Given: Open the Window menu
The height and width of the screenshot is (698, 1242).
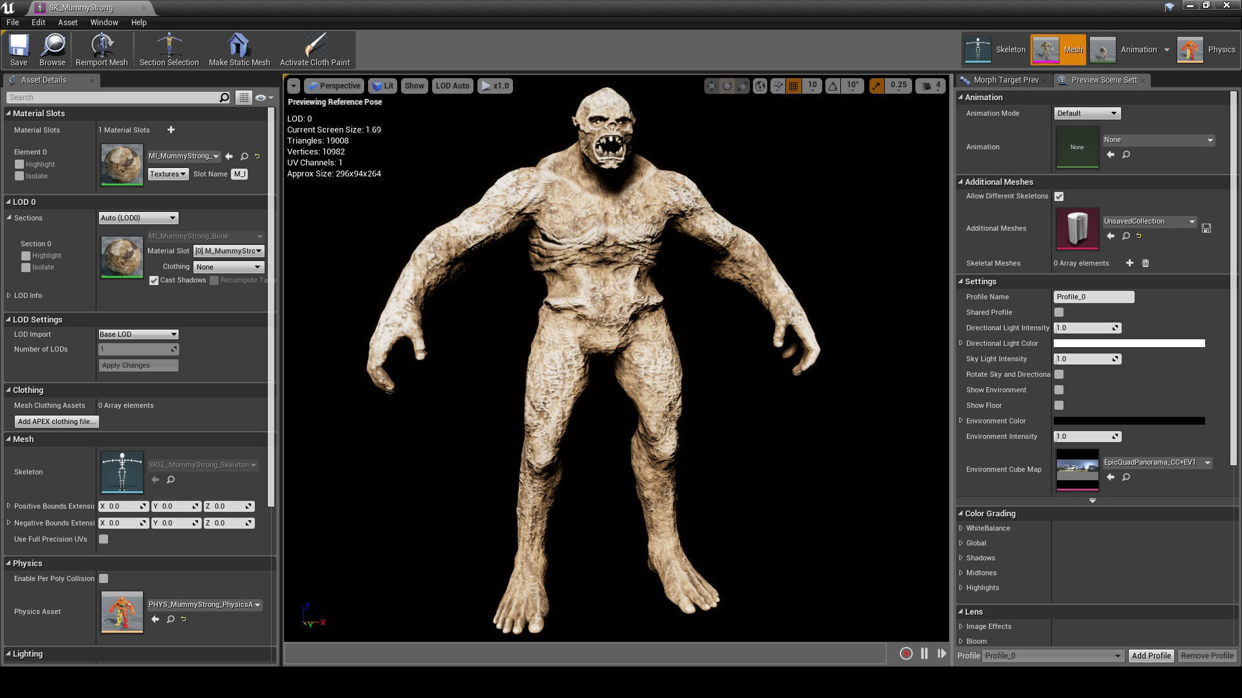Looking at the screenshot, I should click(103, 22).
